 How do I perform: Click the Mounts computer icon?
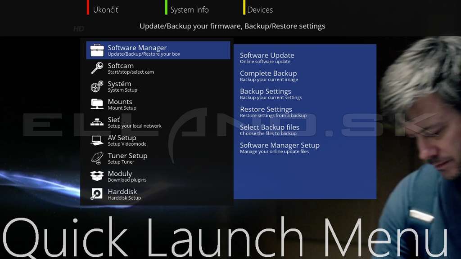[97, 104]
